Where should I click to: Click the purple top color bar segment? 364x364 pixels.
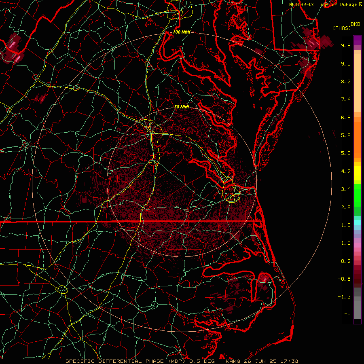tap(357, 40)
